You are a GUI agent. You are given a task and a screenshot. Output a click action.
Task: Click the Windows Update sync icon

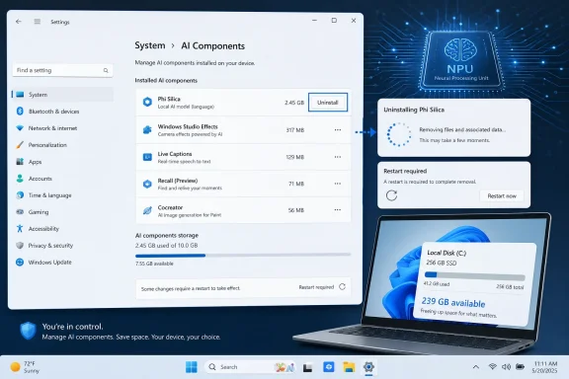(x=20, y=262)
